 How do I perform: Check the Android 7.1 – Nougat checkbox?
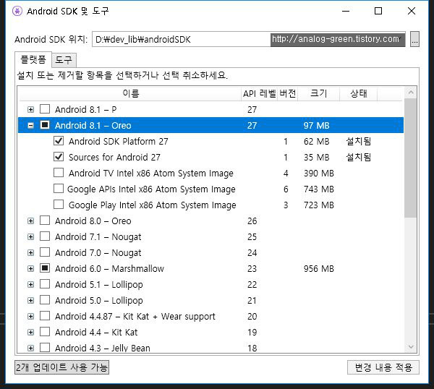[x=45, y=236]
